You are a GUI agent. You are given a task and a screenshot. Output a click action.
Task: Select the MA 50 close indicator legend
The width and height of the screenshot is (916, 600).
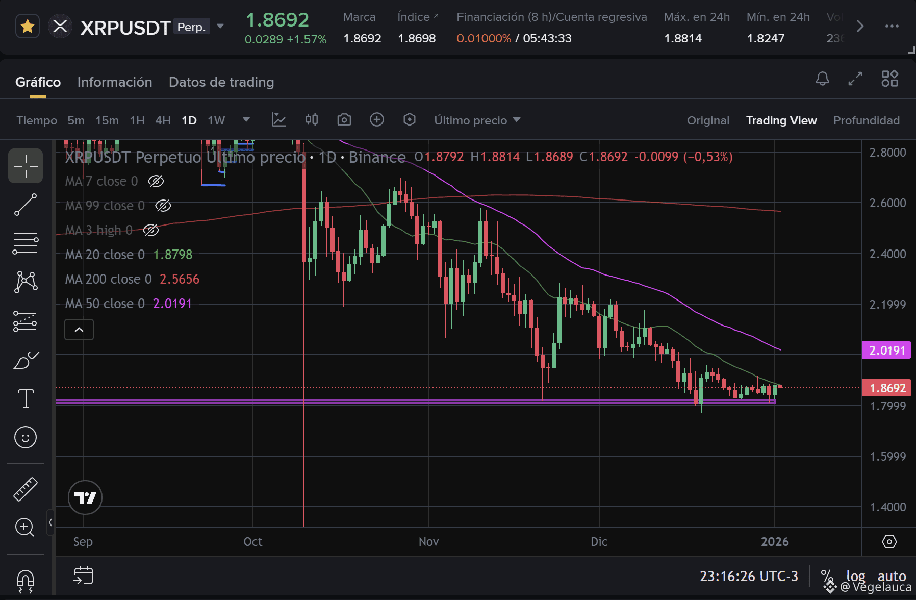point(129,304)
